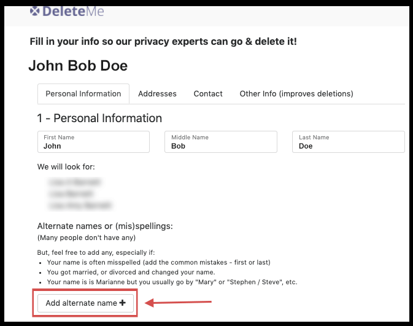413x326 pixels.
Task: Open the Addresses tab
Action: [157, 94]
